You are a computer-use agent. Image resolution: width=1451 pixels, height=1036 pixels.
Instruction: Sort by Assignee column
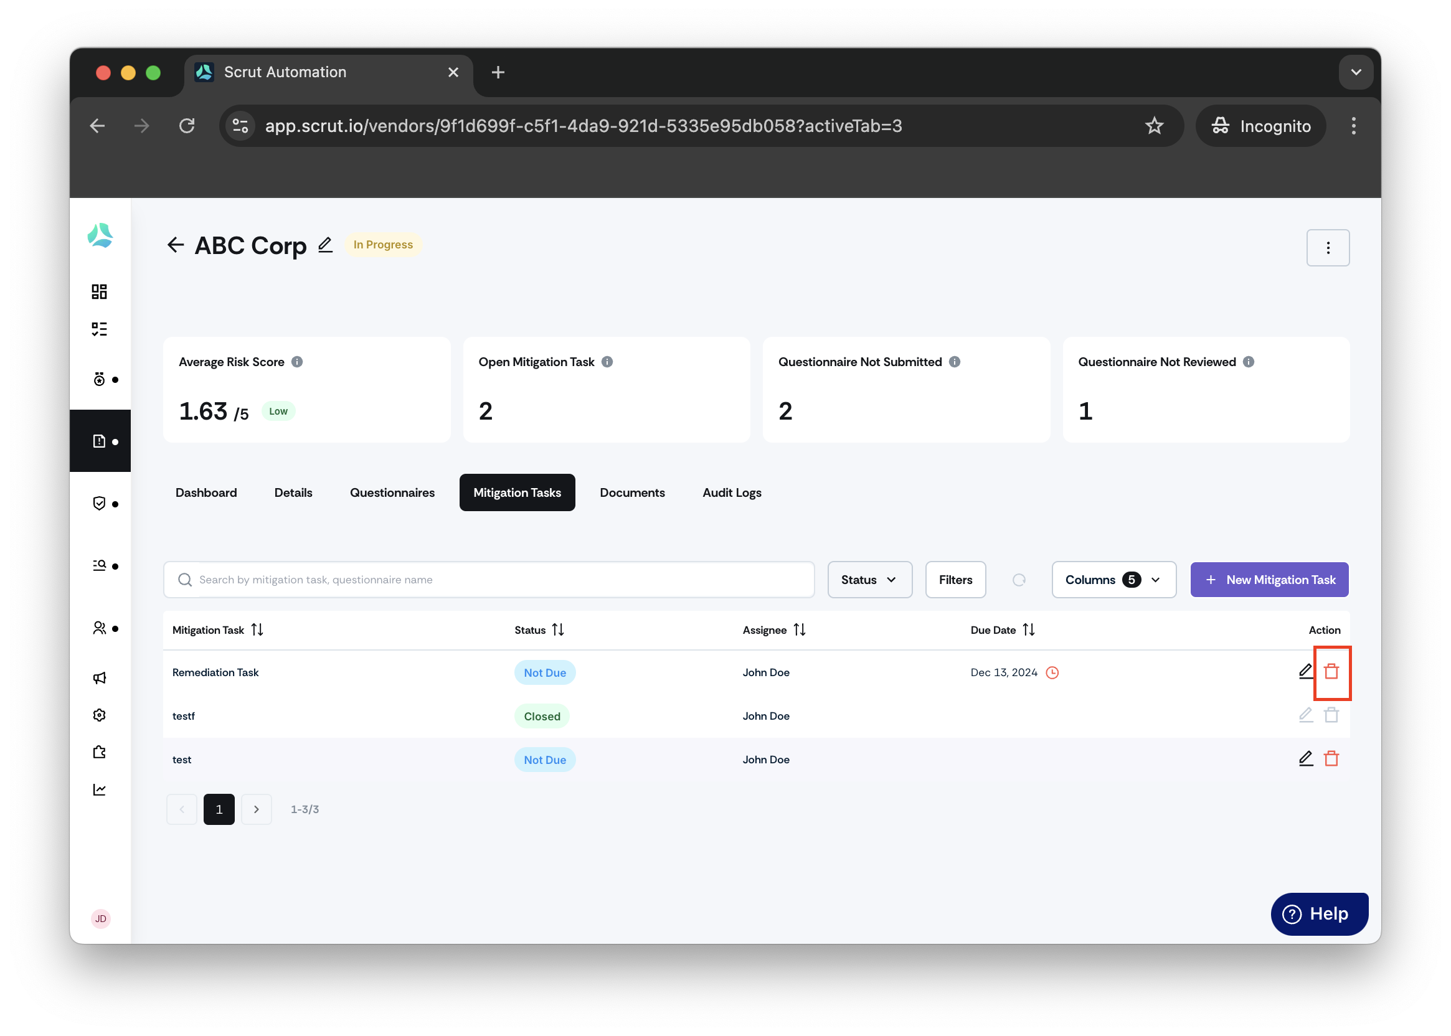[800, 630]
